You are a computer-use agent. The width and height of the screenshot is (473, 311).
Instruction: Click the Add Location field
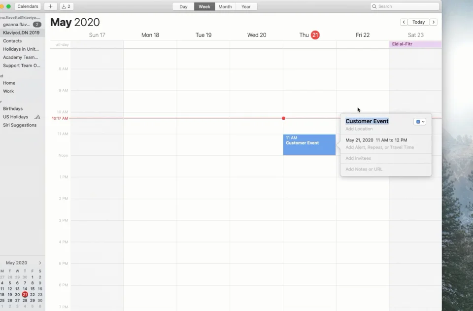pos(359,129)
